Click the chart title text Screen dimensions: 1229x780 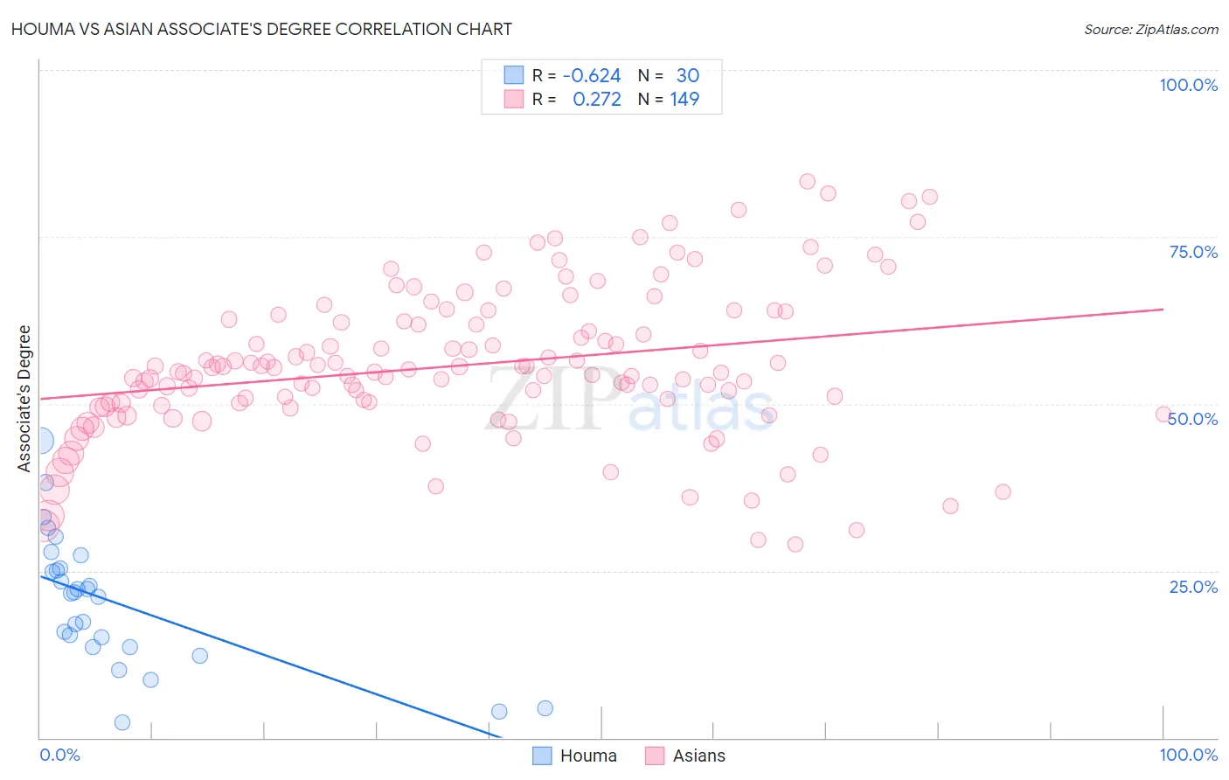pyautogui.click(x=261, y=29)
